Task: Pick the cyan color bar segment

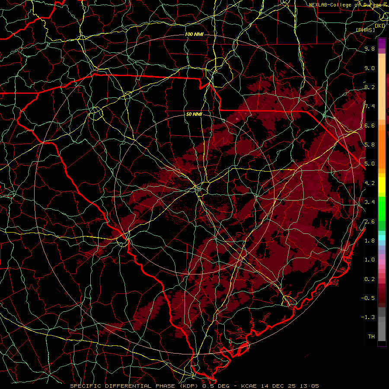Action: click(x=382, y=237)
